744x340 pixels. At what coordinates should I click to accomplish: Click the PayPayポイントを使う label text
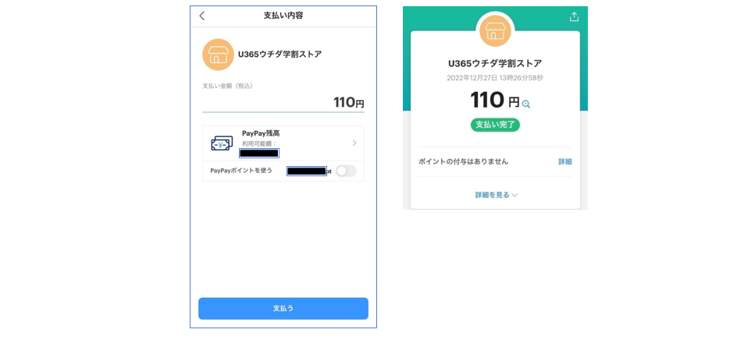click(241, 170)
